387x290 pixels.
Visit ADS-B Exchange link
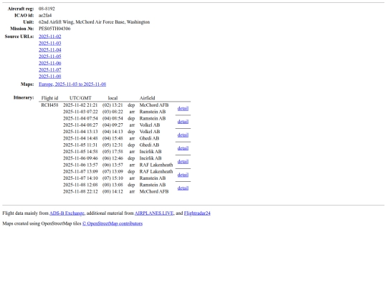coord(67,213)
